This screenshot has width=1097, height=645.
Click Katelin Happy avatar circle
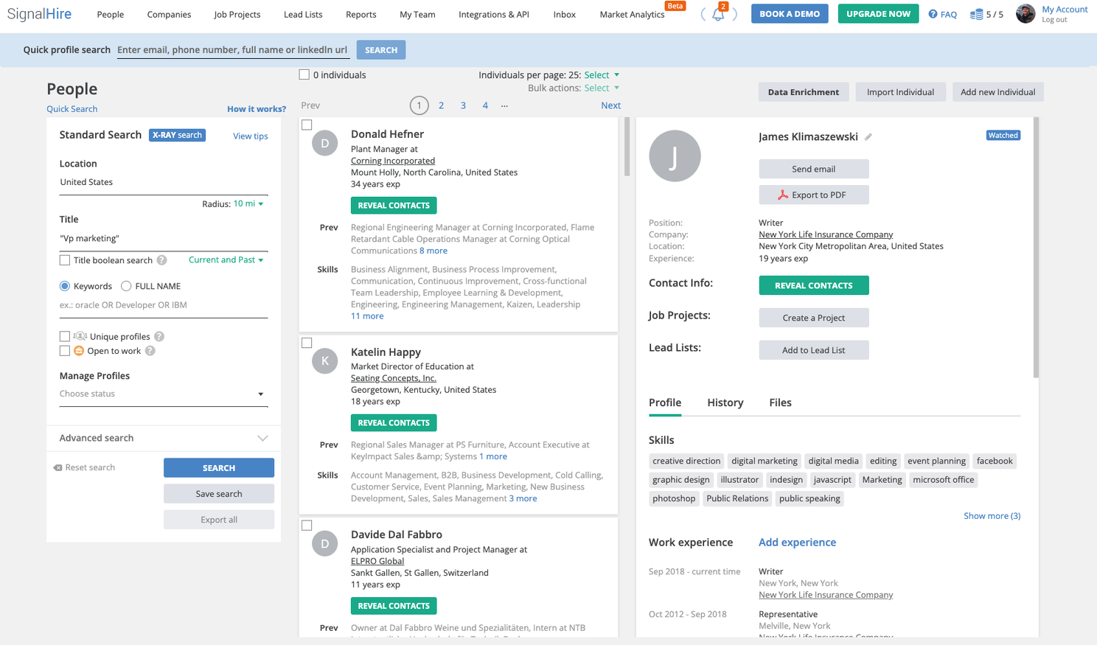tap(325, 360)
